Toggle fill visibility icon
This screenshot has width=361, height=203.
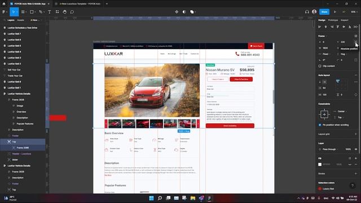coord(350,164)
